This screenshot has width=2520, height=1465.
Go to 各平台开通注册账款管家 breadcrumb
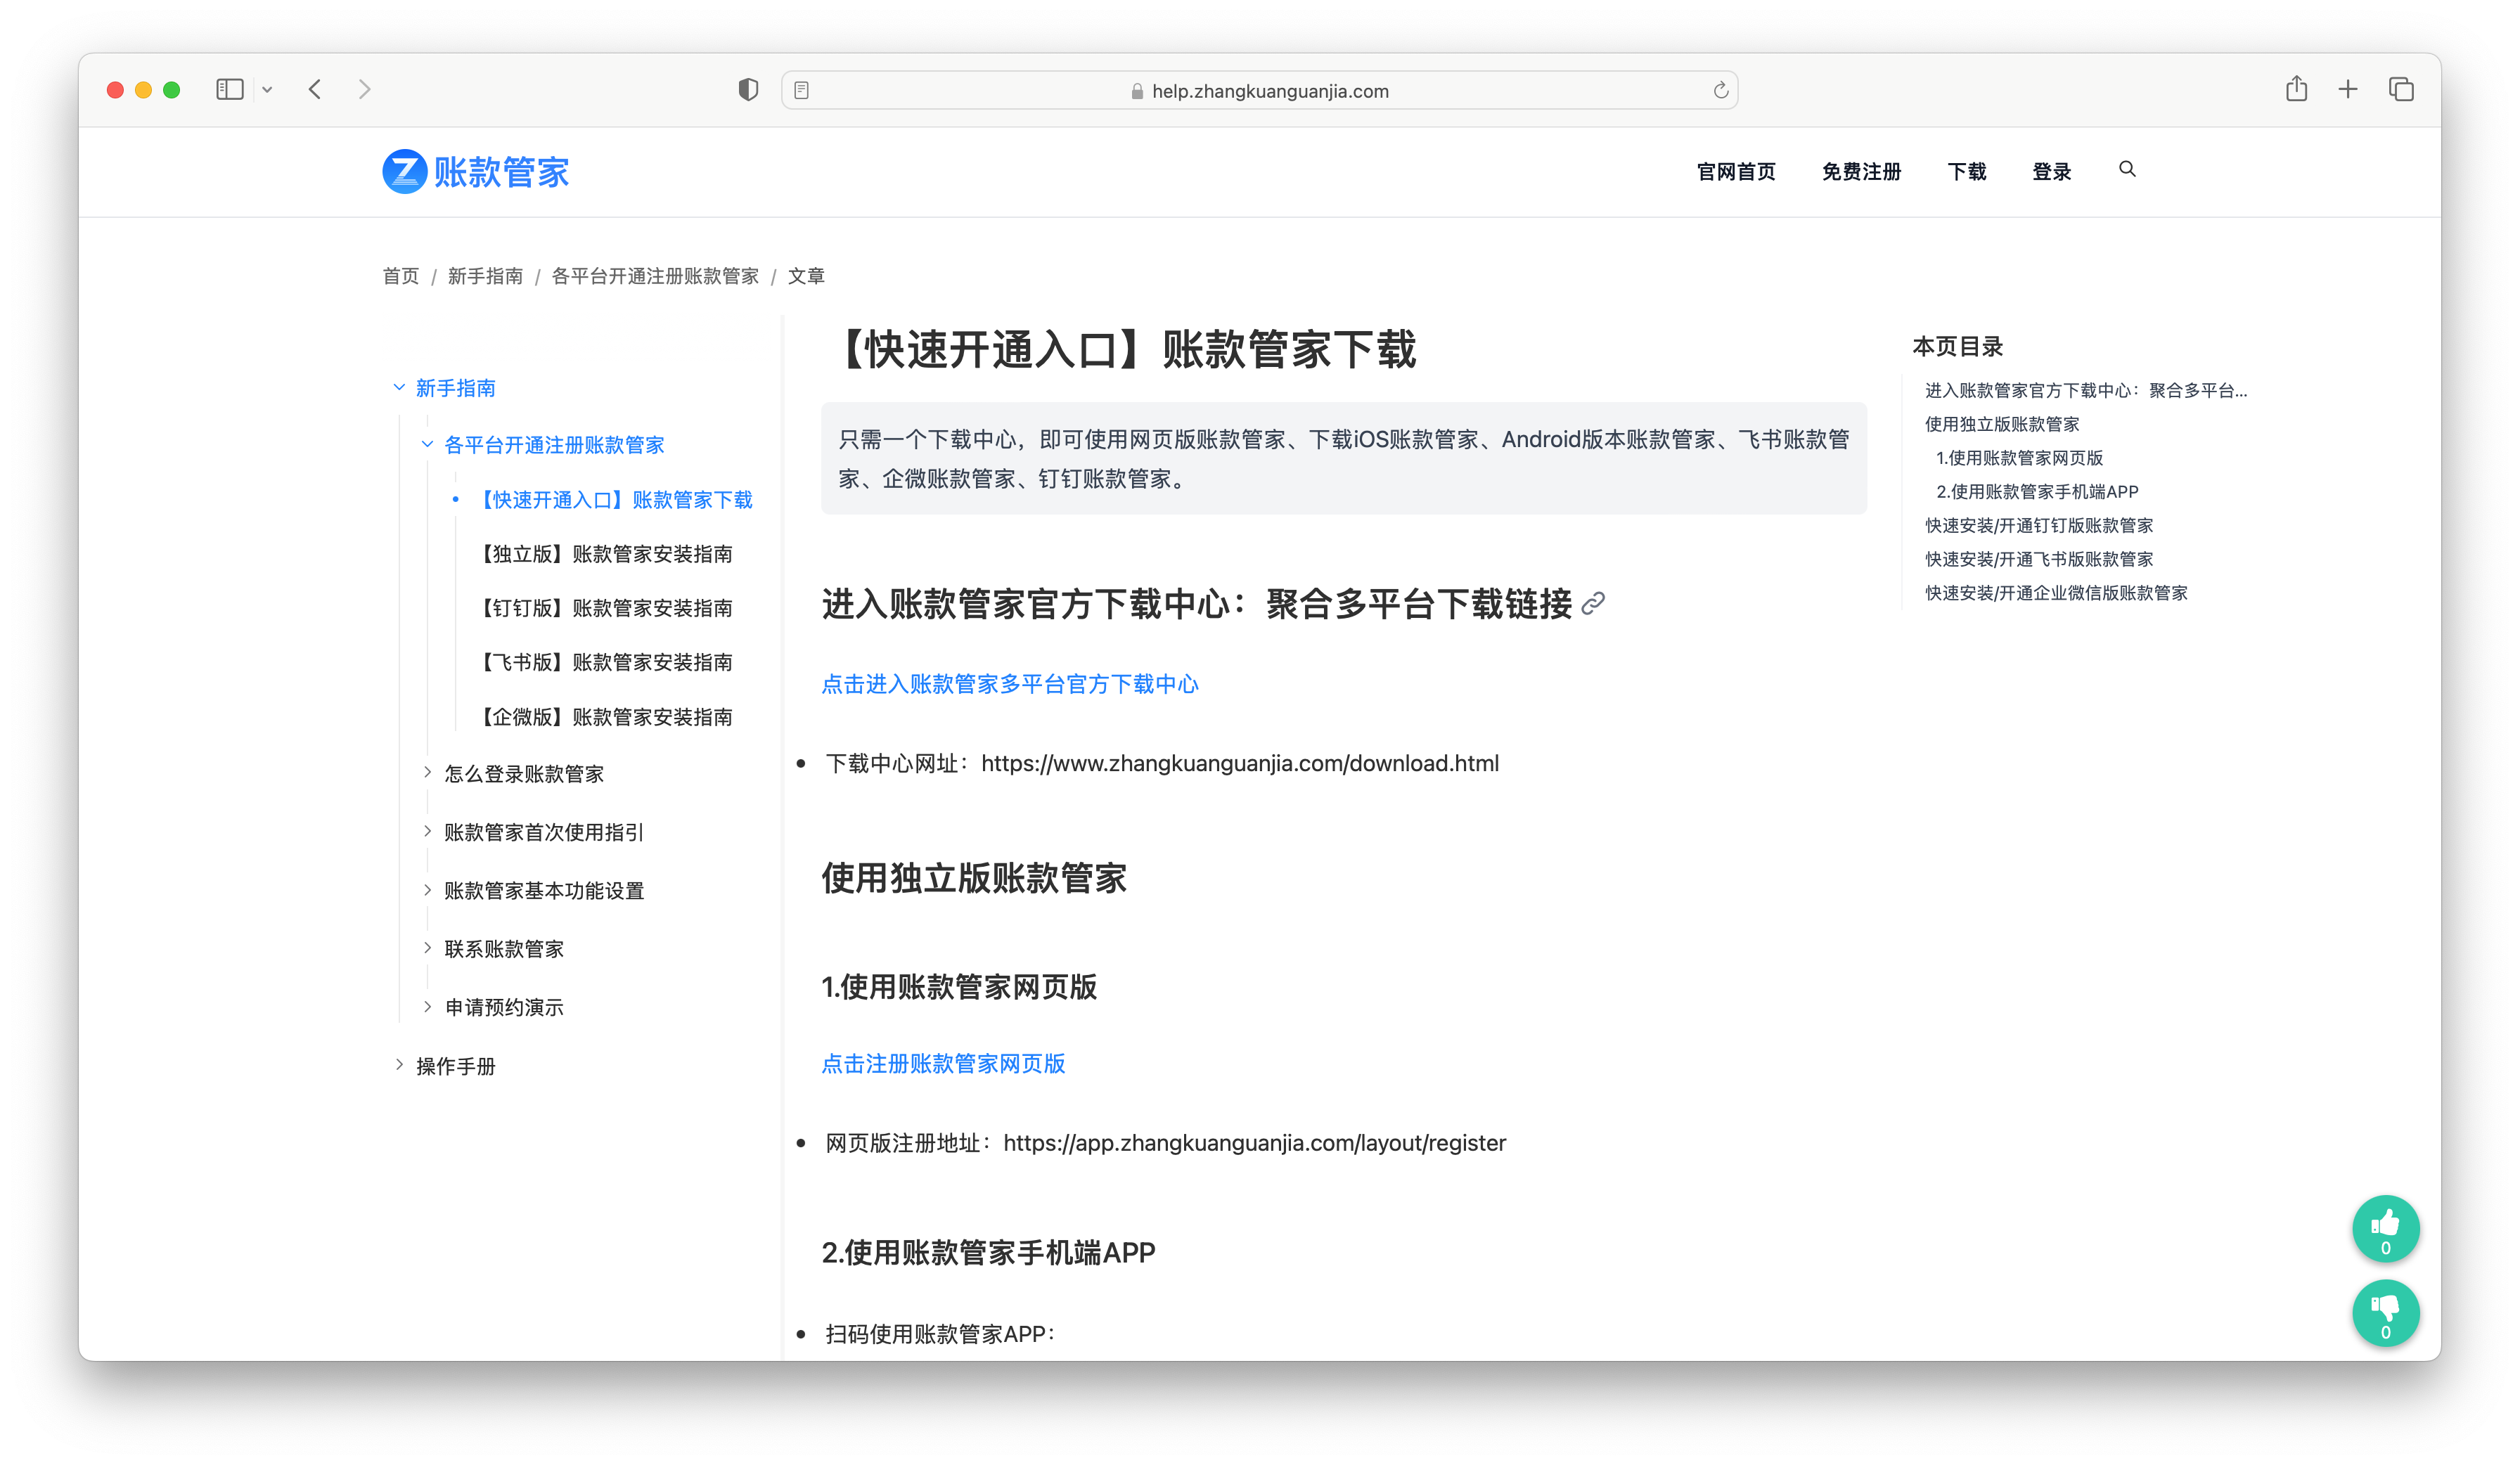click(655, 276)
